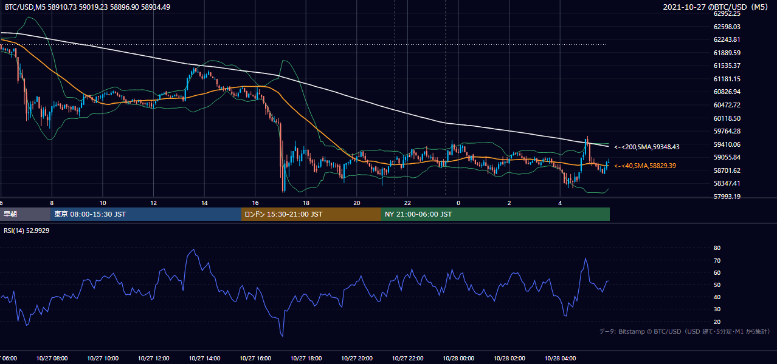
Task: Click price level 62243.81 on axis
Action: [727, 40]
